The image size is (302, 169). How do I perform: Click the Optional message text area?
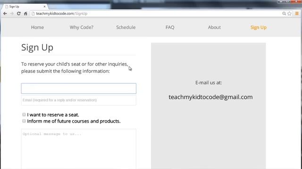pos(79,149)
